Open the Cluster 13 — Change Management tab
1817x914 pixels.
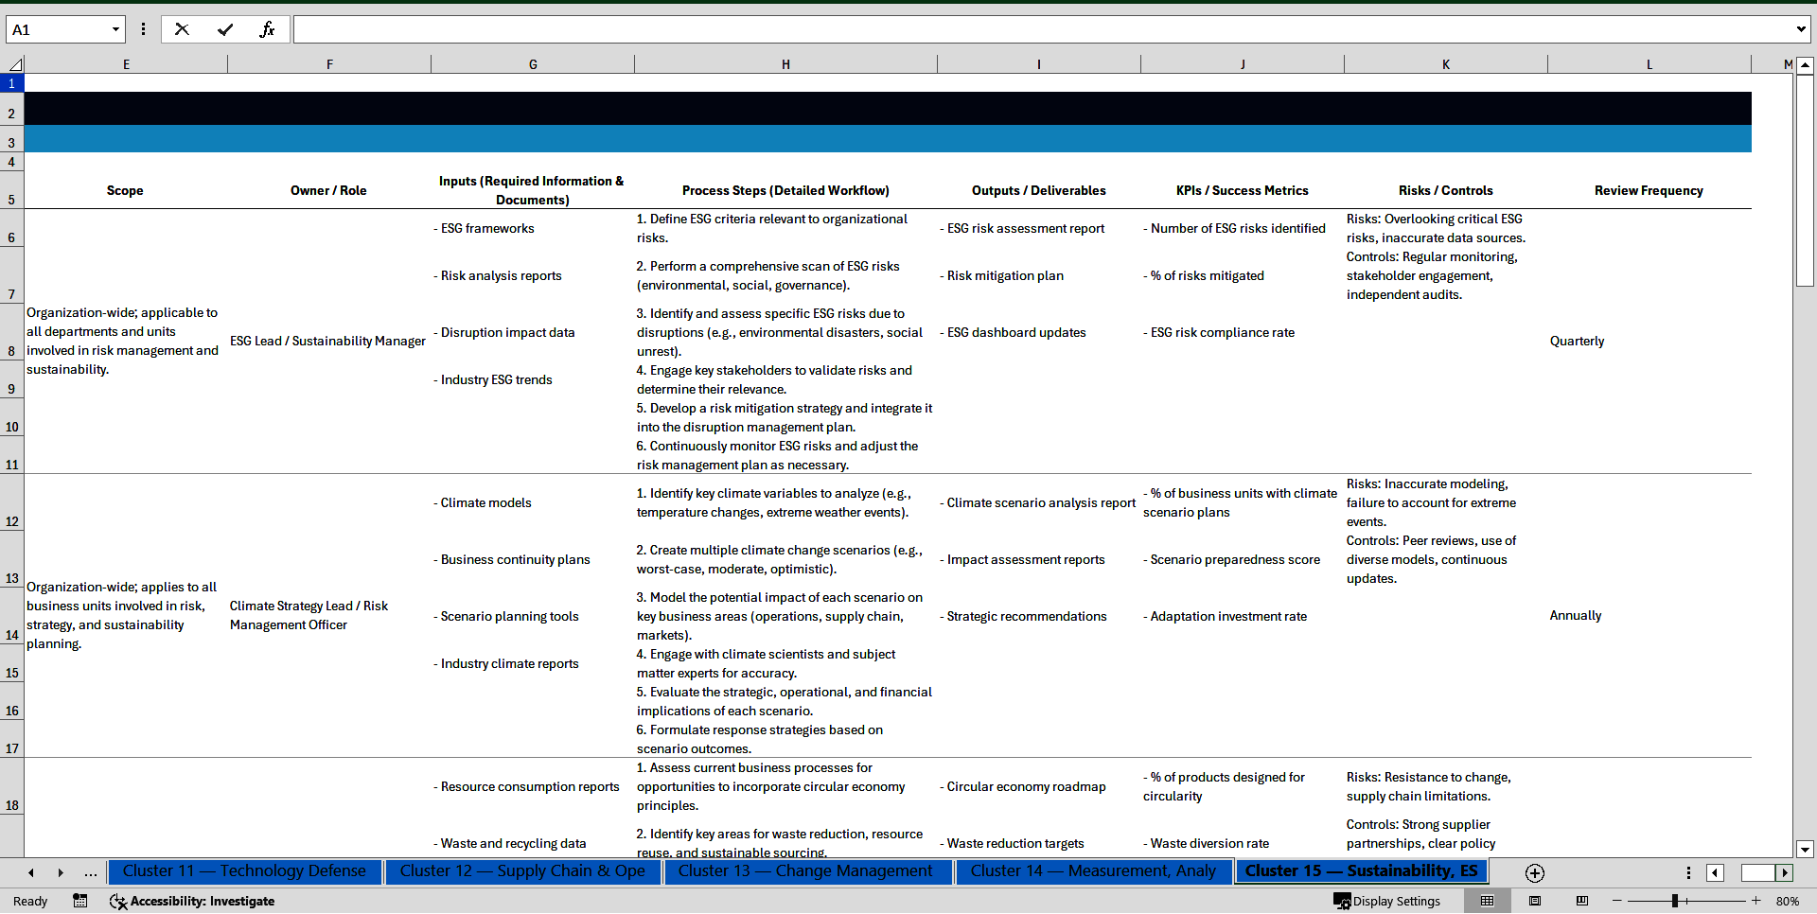[x=807, y=871]
